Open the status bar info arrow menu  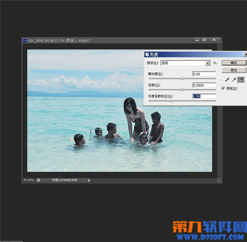[89, 180]
